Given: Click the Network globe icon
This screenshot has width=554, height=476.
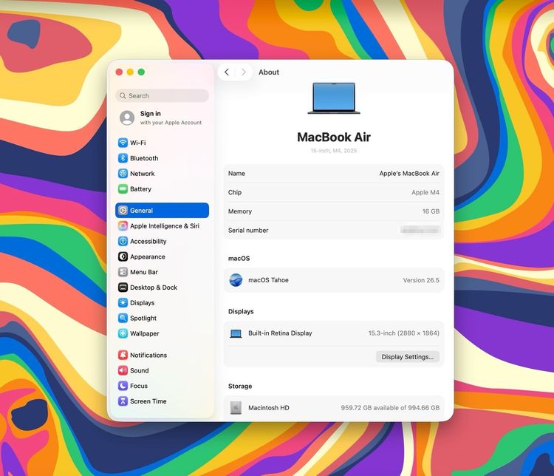Looking at the screenshot, I should tap(123, 174).
